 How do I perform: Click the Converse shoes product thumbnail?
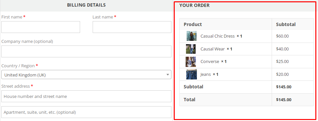(191, 62)
